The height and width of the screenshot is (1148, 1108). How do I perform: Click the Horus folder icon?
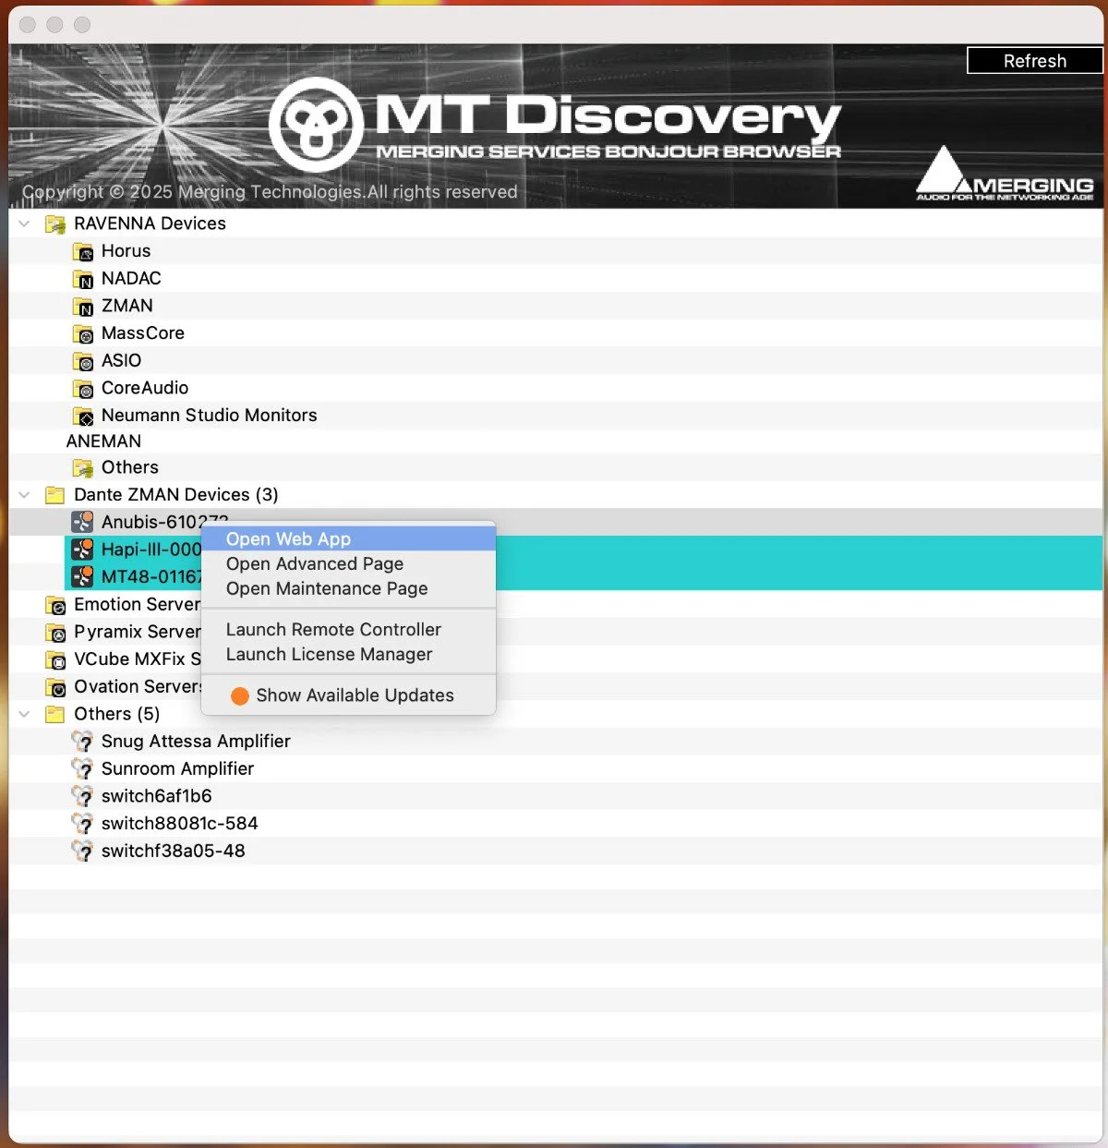coord(83,251)
